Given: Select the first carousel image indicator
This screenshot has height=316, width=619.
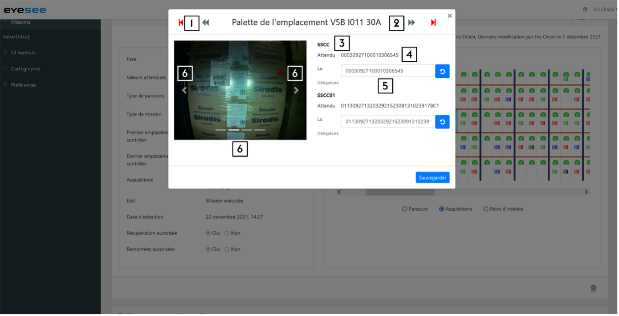Looking at the screenshot, I should 221,130.
